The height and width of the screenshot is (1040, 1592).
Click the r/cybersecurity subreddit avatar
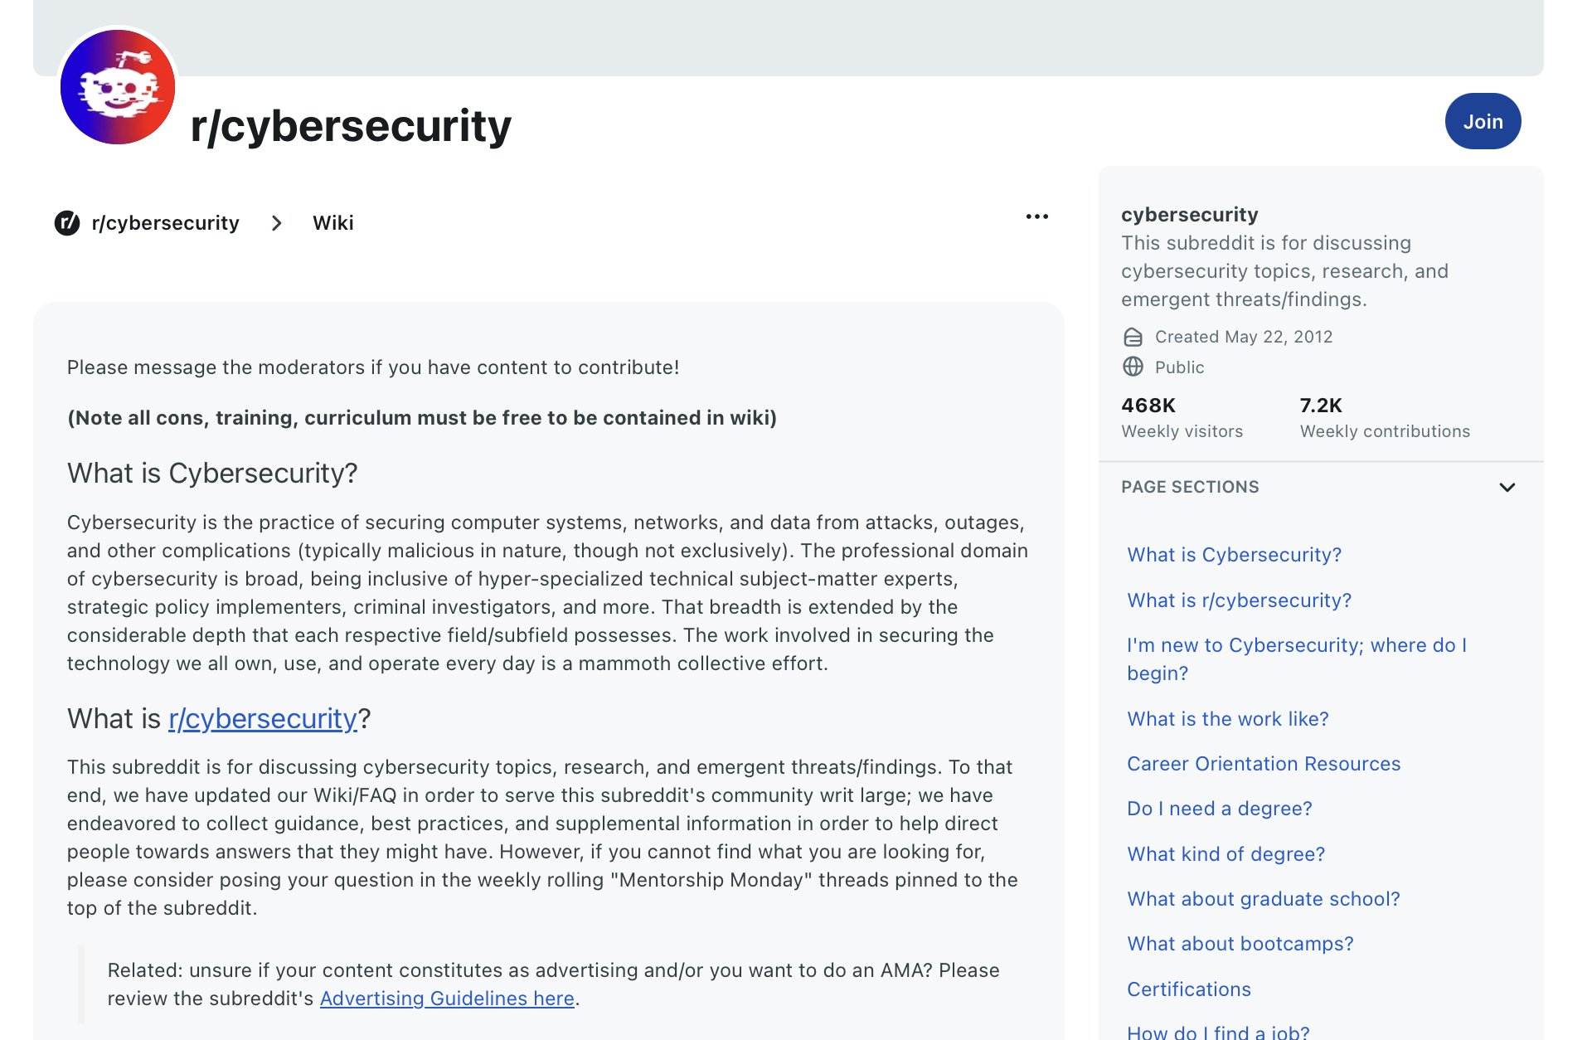coord(117,86)
